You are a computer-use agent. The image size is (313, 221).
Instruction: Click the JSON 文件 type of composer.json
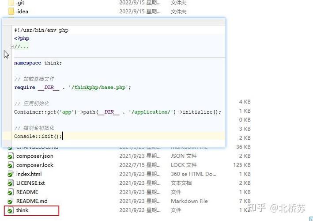(184, 156)
